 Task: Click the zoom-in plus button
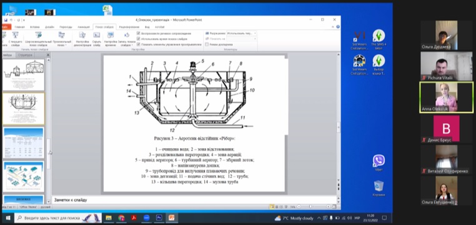pyautogui.click(x=329, y=206)
